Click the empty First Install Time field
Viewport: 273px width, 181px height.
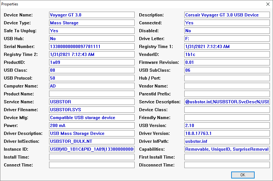[227, 157]
